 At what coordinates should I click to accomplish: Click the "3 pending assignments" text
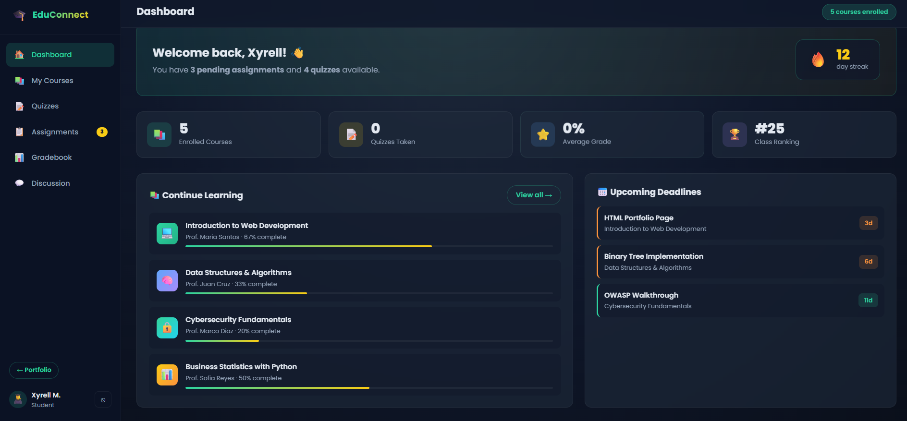pos(237,70)
